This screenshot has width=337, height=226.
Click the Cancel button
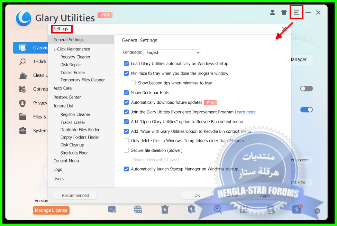pyautogui.click(x=231, y=195)
